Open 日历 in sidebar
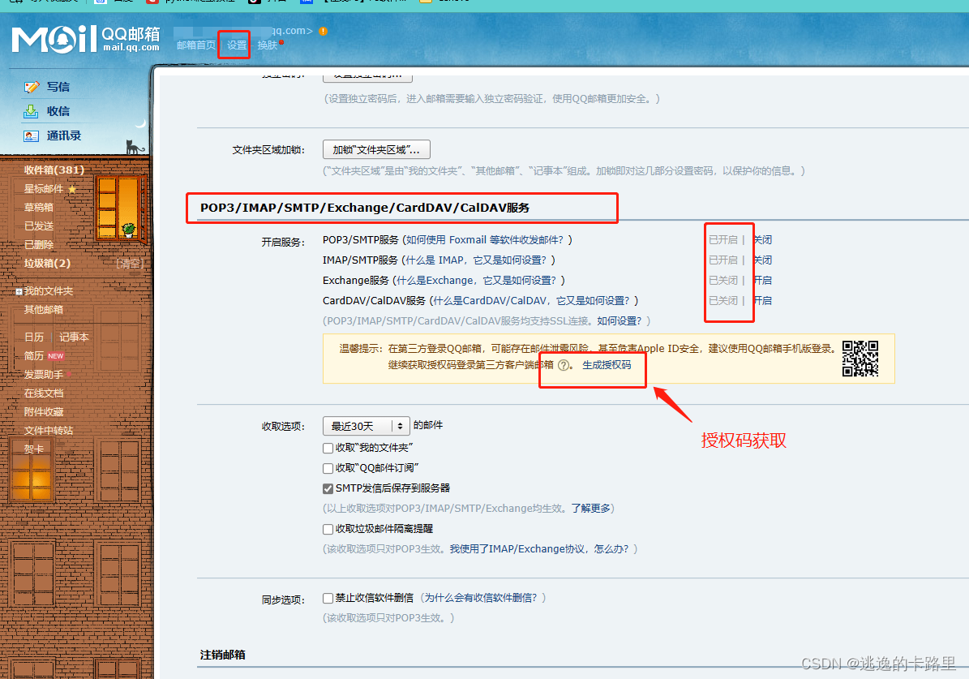 (34, 337)
